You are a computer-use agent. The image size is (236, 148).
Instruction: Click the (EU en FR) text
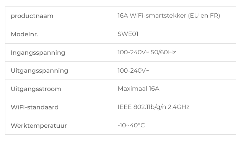pos(204,16)
